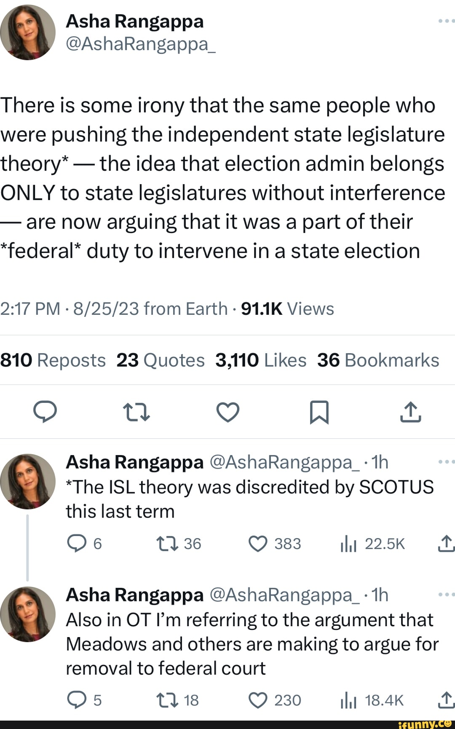View the 810 Reposts list
Image resolution: width=455 pixels, height=729 pixels.
[53, 360]
